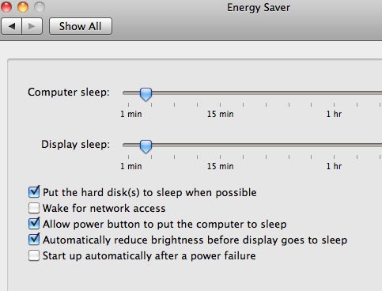This screenshot has height=291, width=382.
Task: Uncheck Allow power button to sleep computer
Action: click(x=34, y=224)
